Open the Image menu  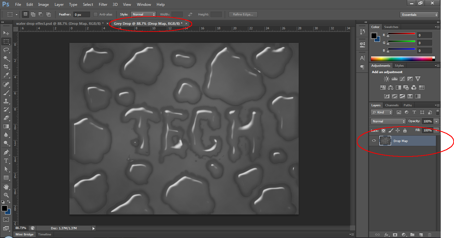pos(44,5)
